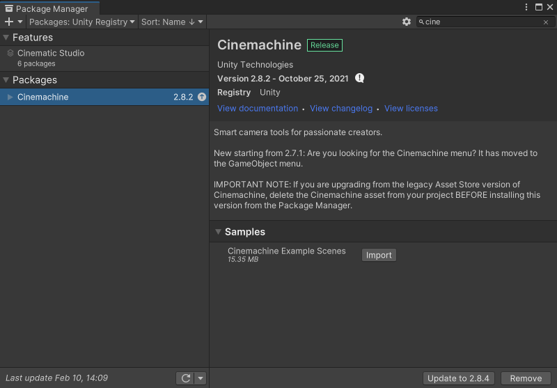Click Update to 2.8.4 button

[458, 378]
